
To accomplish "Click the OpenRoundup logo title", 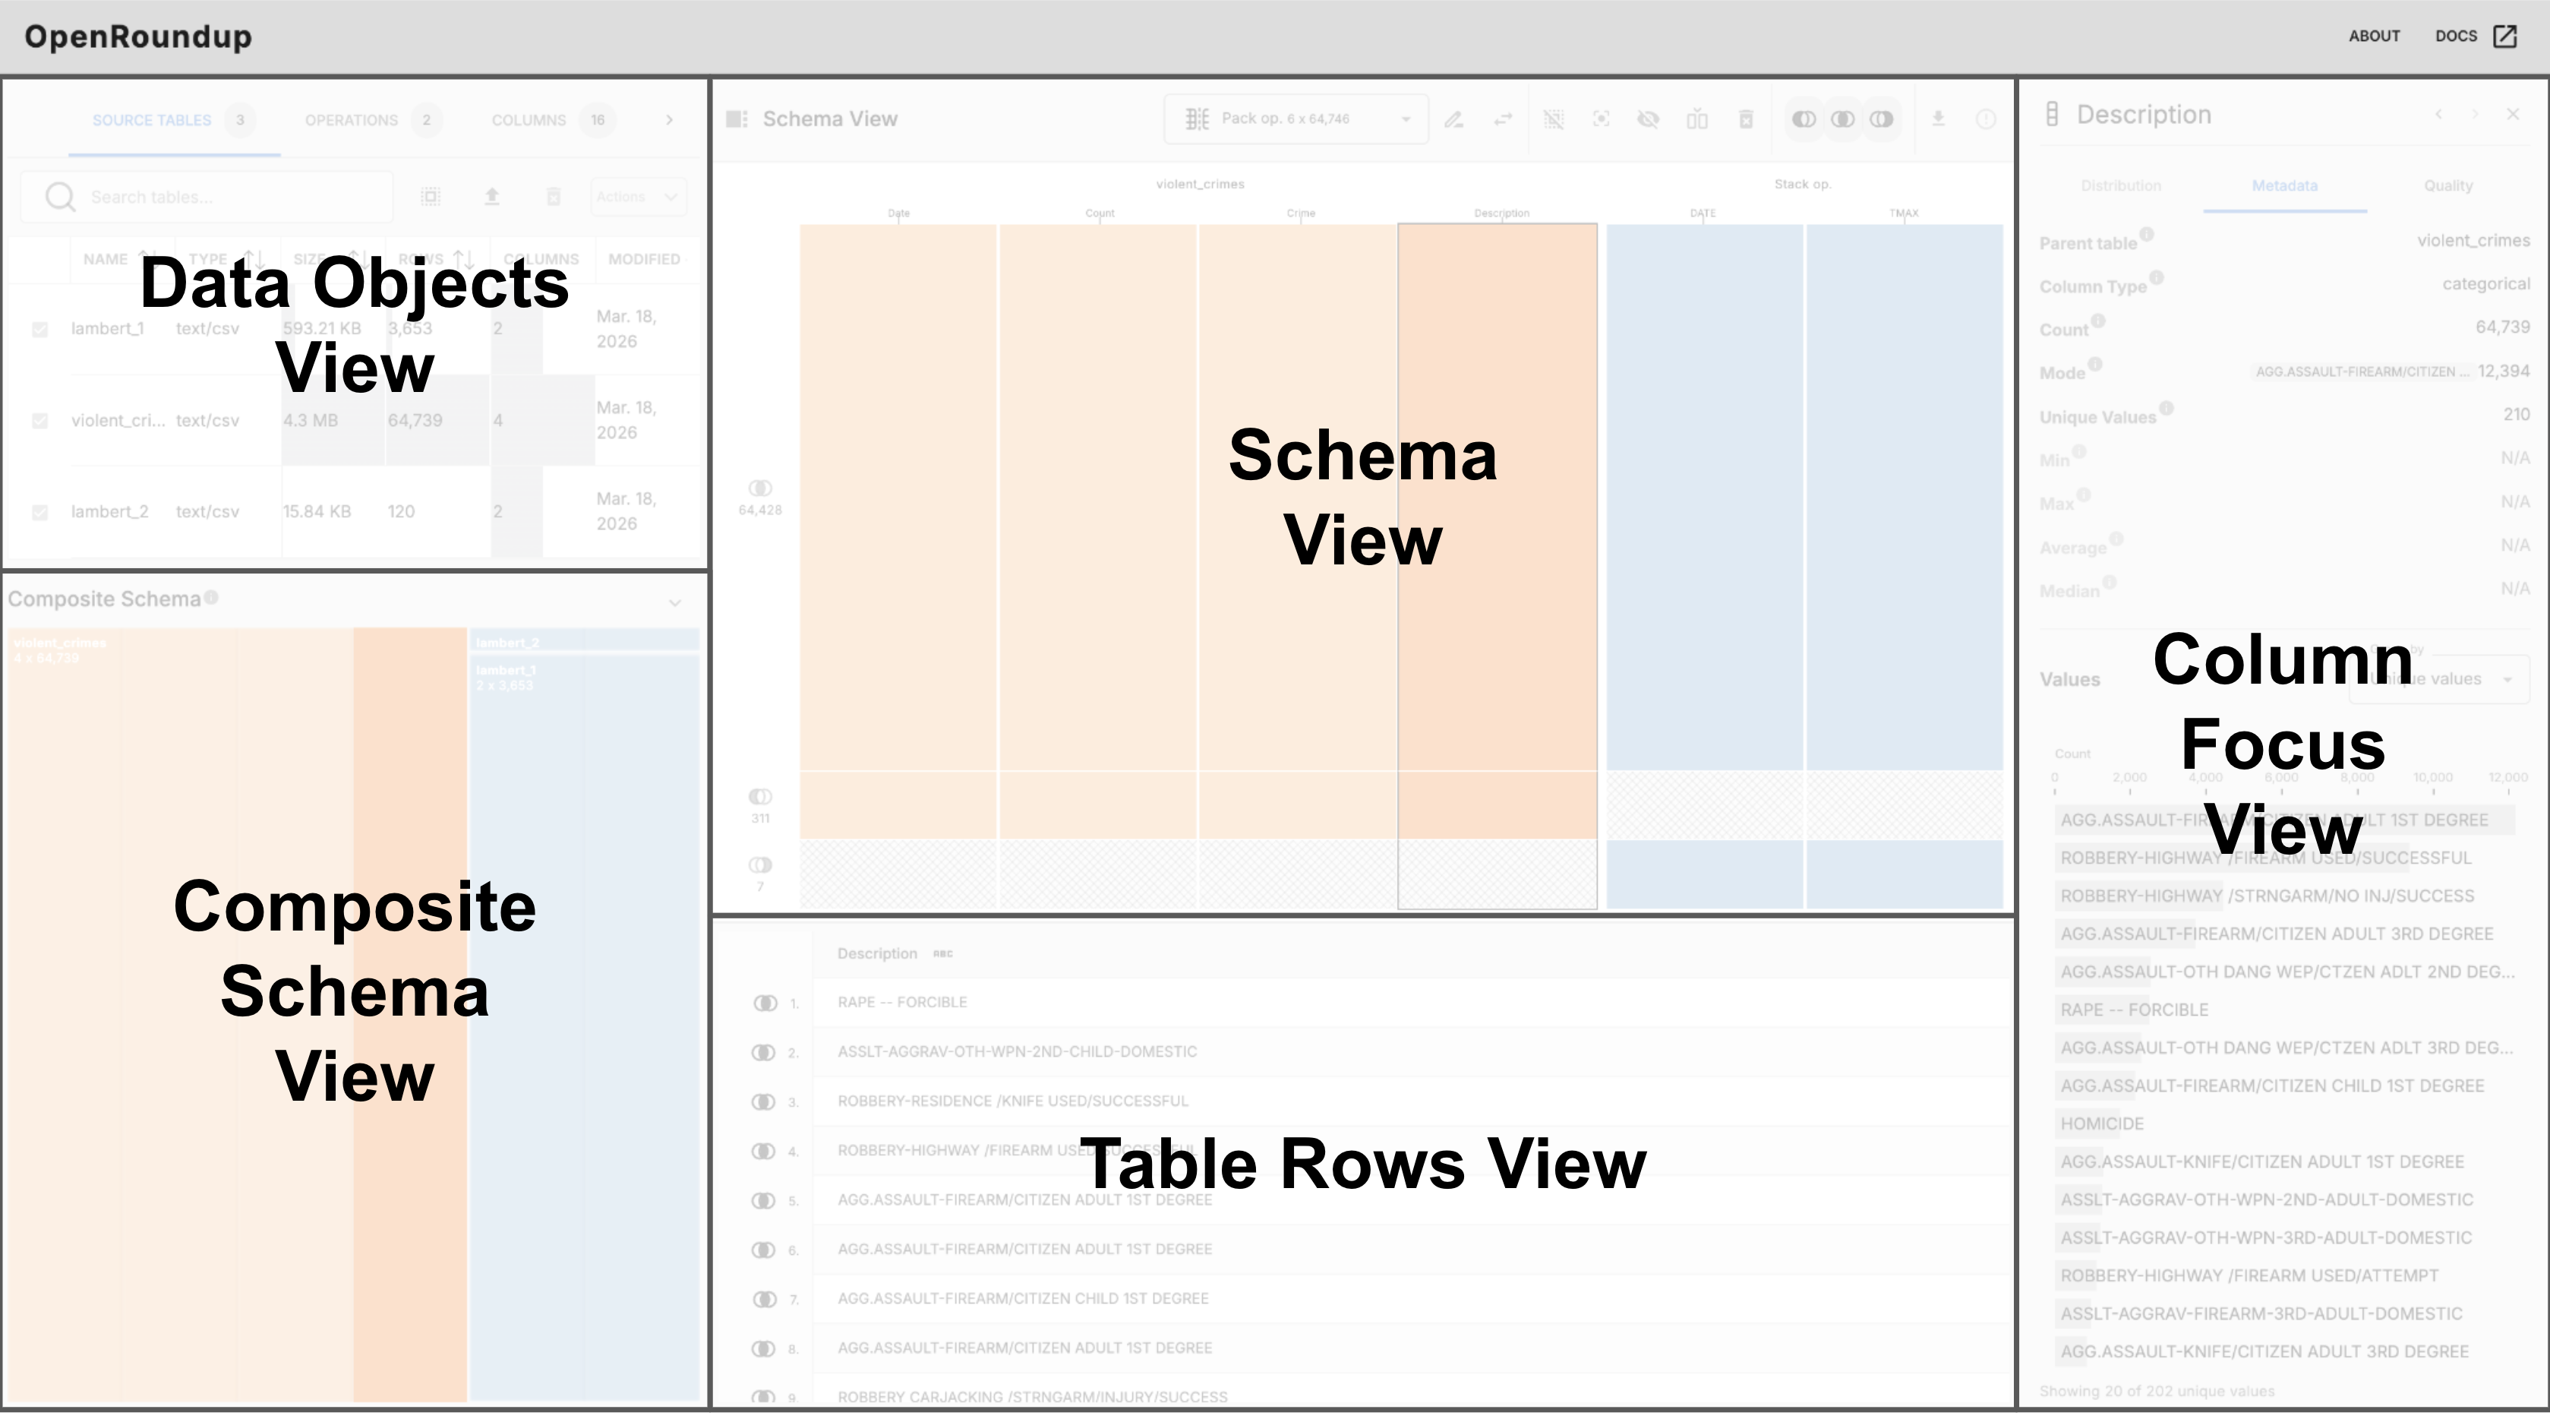I will point(138,36).
